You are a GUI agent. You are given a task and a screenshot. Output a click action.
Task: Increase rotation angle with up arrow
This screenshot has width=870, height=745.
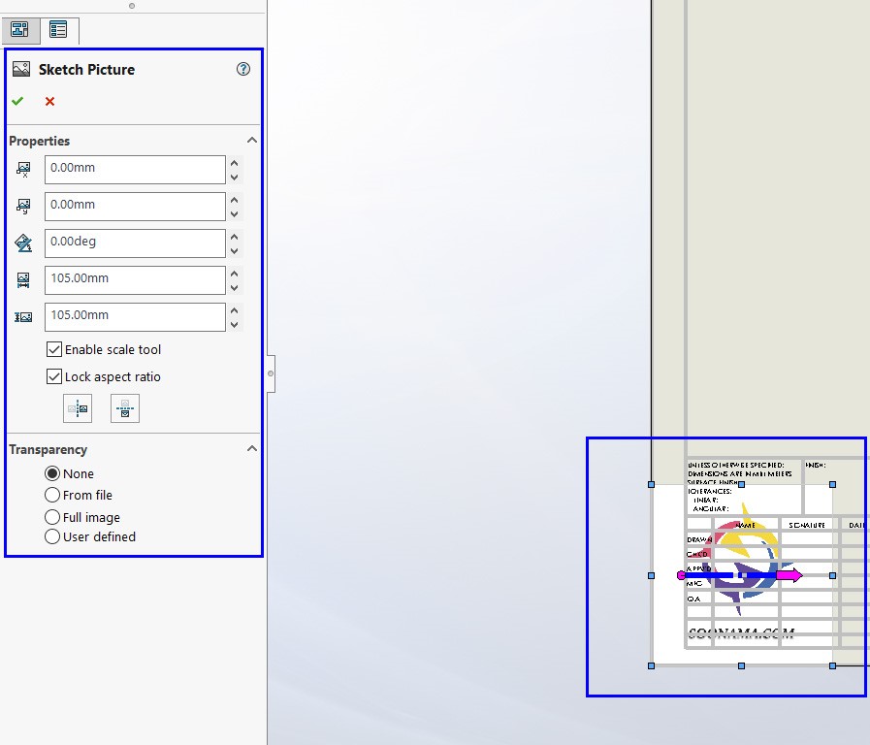click(x=234, y=237)
